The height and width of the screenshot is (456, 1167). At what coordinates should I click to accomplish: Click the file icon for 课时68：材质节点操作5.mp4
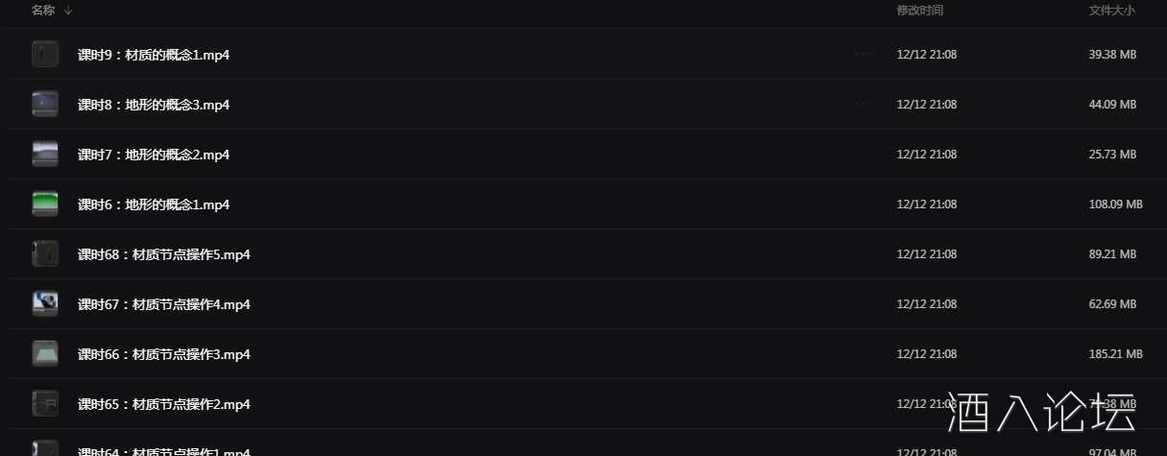click(45, 254)
